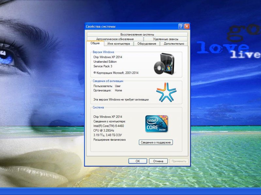
Task: Open the Оборудование tab
Action: point(146,44)
